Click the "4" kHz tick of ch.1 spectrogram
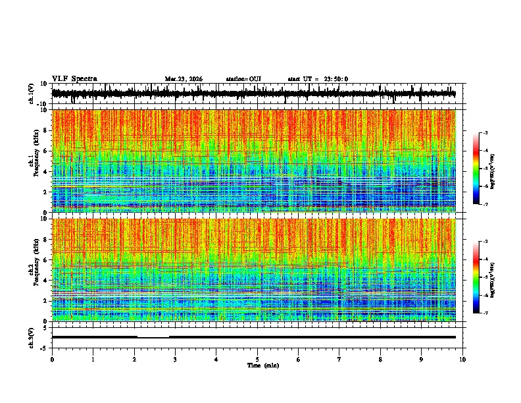Image resolution: width=521 pixels, height=403 pixels. [46, 172]
